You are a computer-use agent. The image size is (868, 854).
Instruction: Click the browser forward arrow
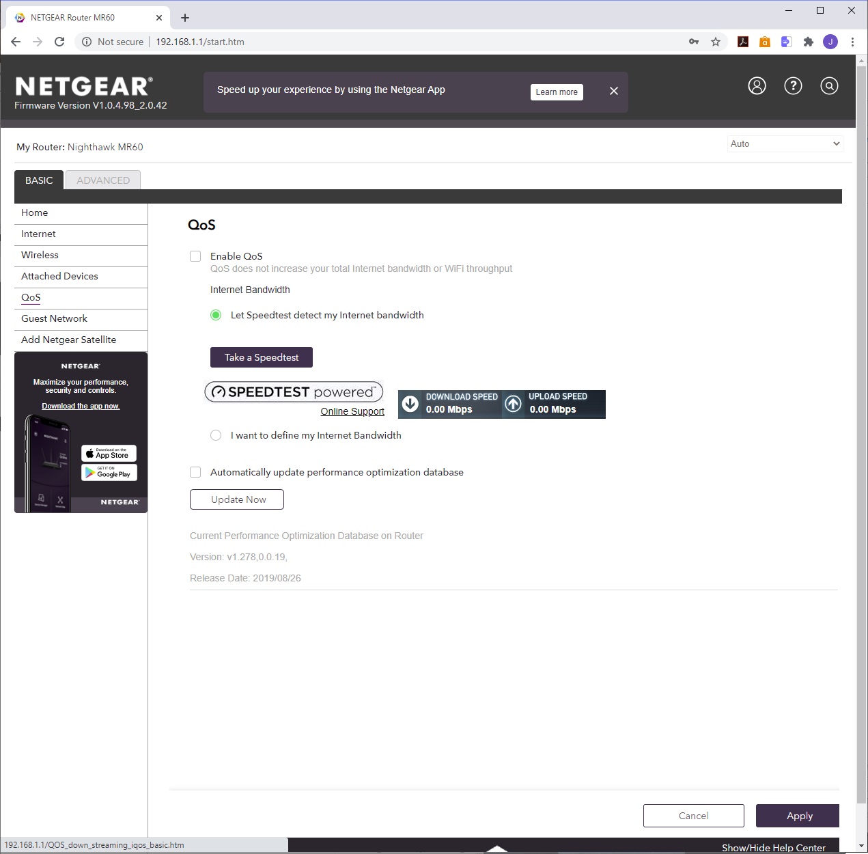tap(38, 42)
